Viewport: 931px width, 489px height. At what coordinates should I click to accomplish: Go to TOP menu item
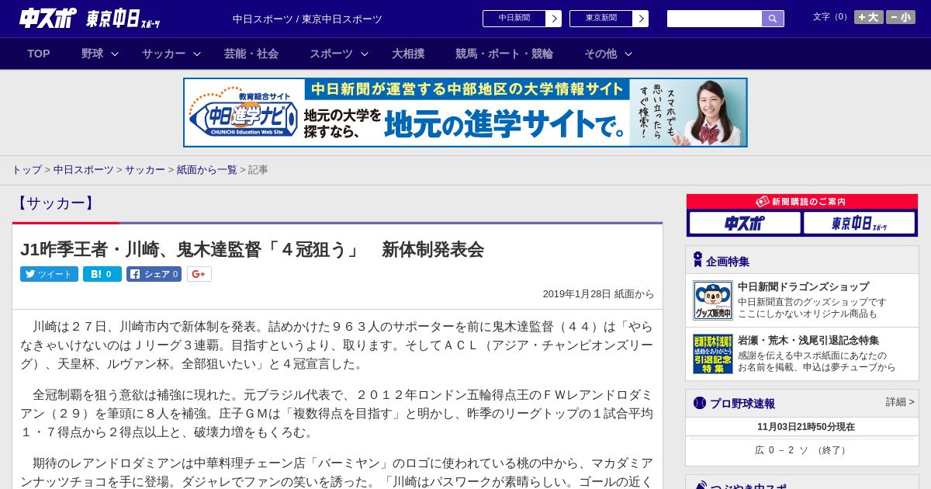(39, 54)
